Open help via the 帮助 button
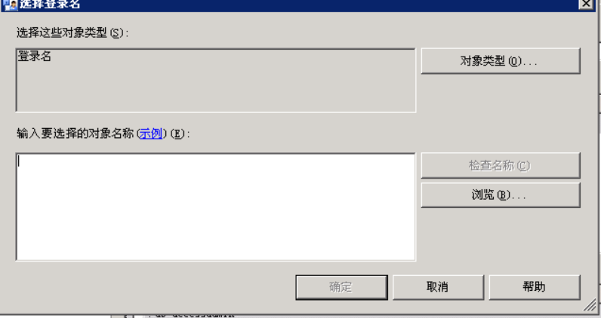601x318 pixels. (x=535, y=287)
